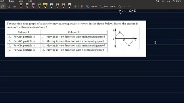This screenshot has width=184, height=103.
Task: Add a new pen with plus button
Action: click(x=75, y=6)
